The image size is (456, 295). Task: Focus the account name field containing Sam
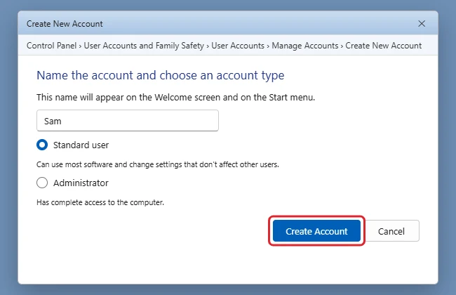coord(128,121)
